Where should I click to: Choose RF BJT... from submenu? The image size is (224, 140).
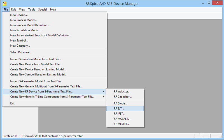coord(125,108)
